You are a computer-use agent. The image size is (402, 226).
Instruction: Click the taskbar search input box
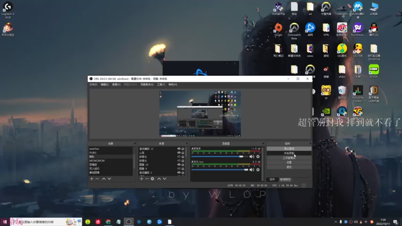(x=46, y=222)
